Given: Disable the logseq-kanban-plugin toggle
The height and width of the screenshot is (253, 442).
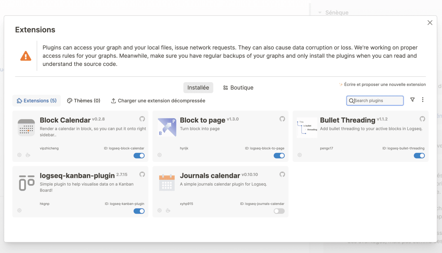Looking at the screenshot, I should tap(139, 211).
